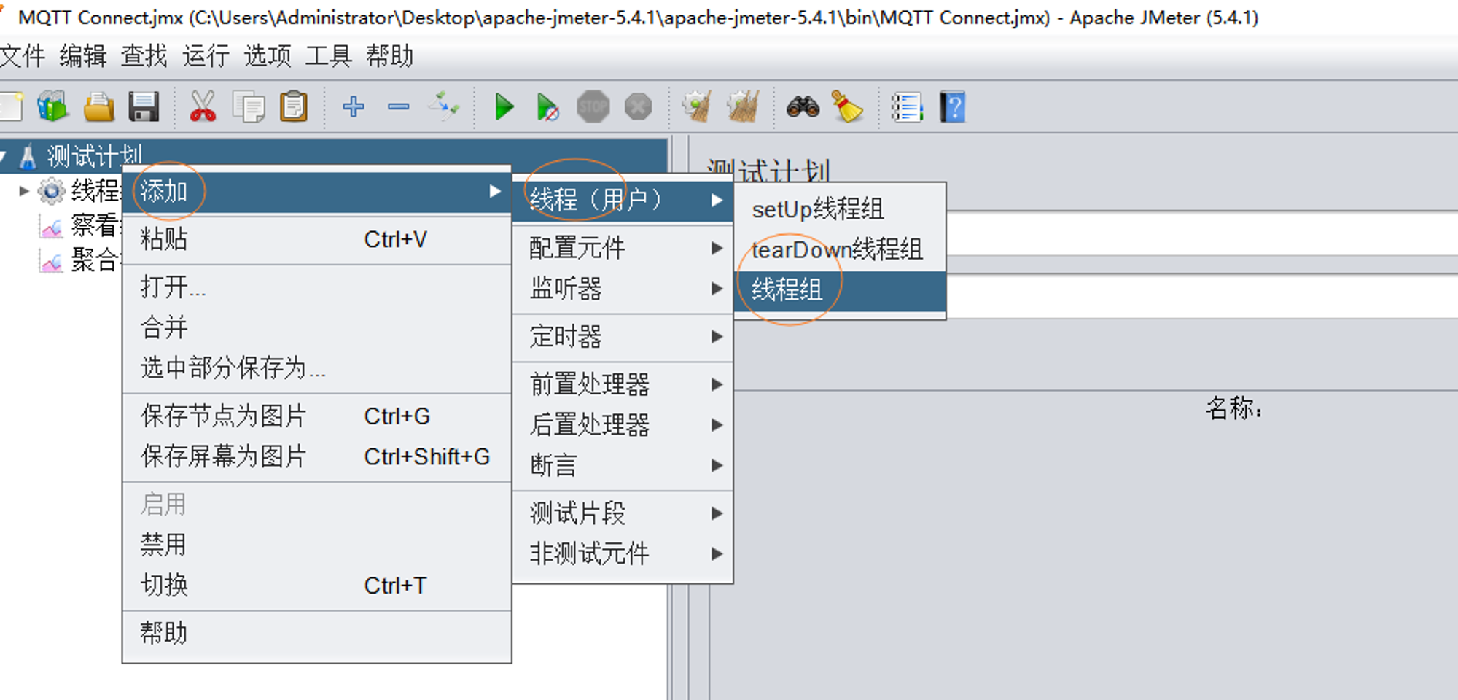Image resolution: width=1458 pixels, height=700 pixels.
Task: Click the 聚合 report listener icon
Action: coord(51,261)
